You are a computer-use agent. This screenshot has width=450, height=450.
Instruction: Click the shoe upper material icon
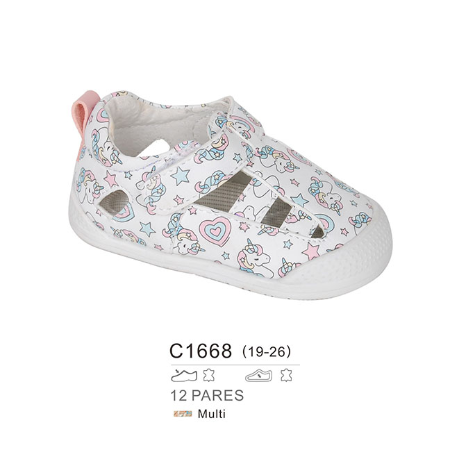point(184,375)
